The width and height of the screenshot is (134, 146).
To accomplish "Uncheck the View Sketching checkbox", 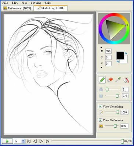I will (x=100, y=106).
